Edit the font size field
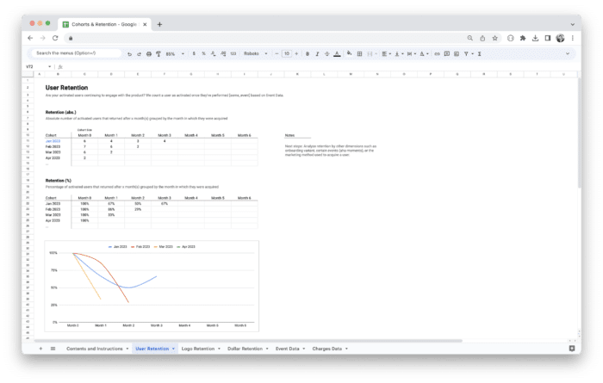The width and height of the screenshot is (603, 383). (287, 53)
